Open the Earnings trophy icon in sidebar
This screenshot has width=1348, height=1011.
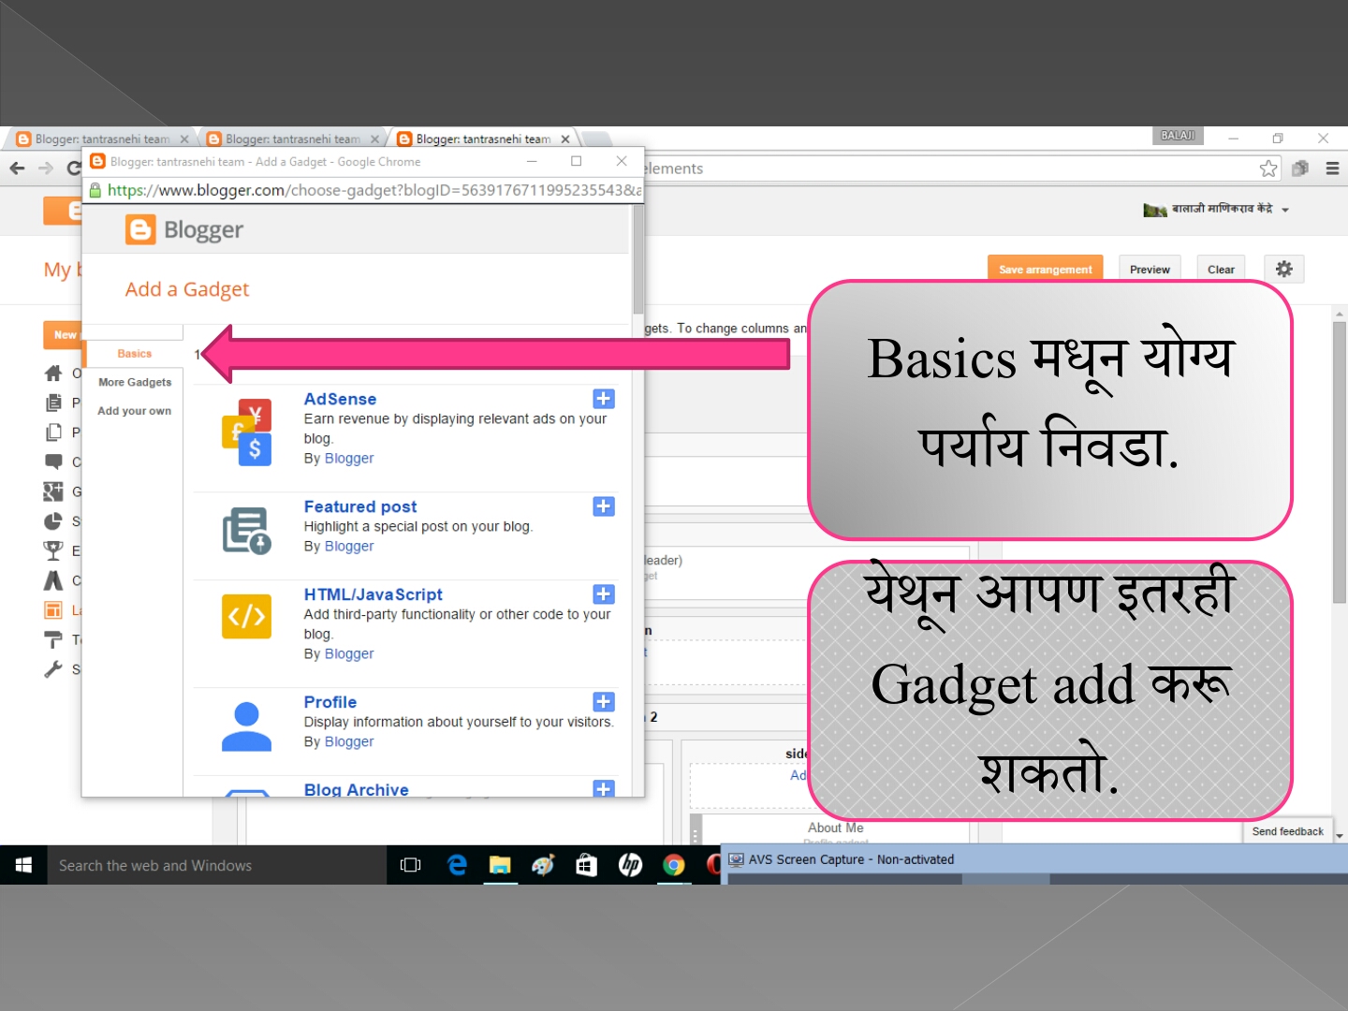(x=53, y=550)
